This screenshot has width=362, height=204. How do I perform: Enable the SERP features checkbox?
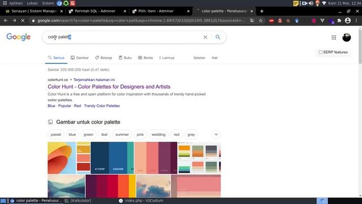320,52
